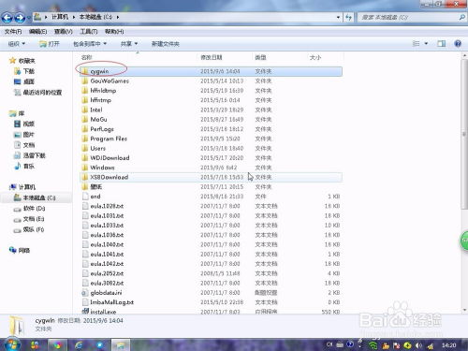Click the 新建文件夹 (New folder) button
This screenshot has width=468, height=351.
(166, 44)
